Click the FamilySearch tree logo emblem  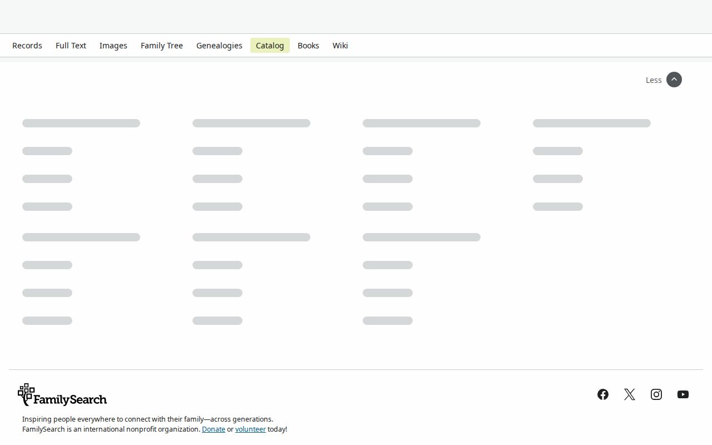(26, 393)
